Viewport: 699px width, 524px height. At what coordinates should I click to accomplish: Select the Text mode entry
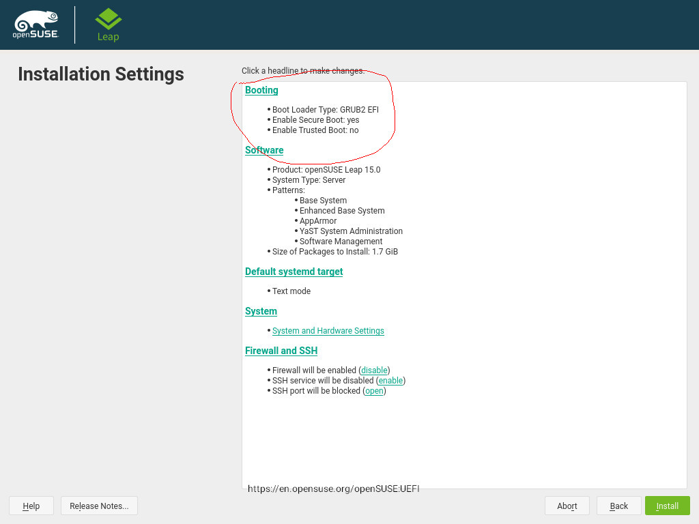(x=291, y=291)
